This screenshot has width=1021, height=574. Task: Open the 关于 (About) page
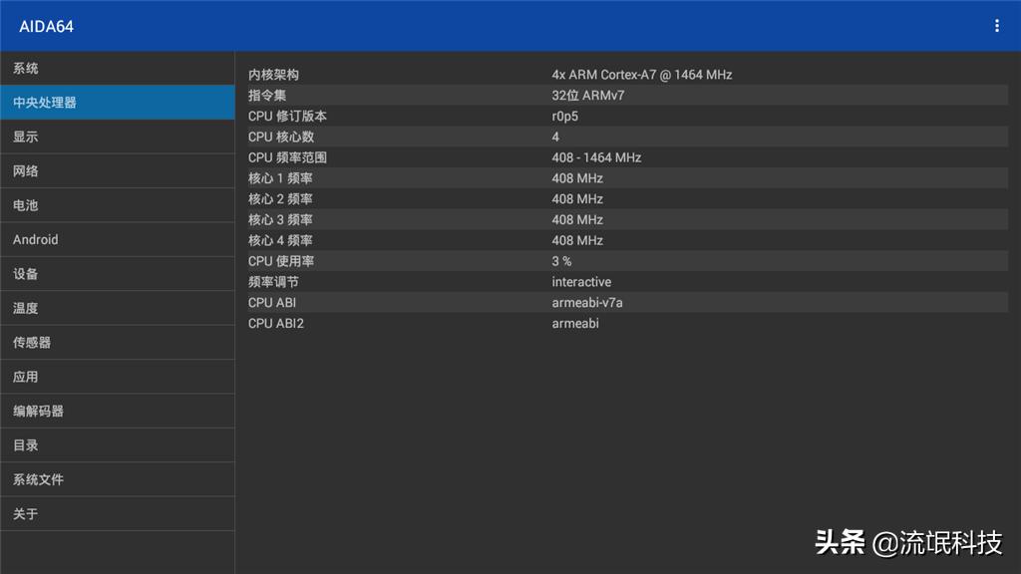(118, 513)
